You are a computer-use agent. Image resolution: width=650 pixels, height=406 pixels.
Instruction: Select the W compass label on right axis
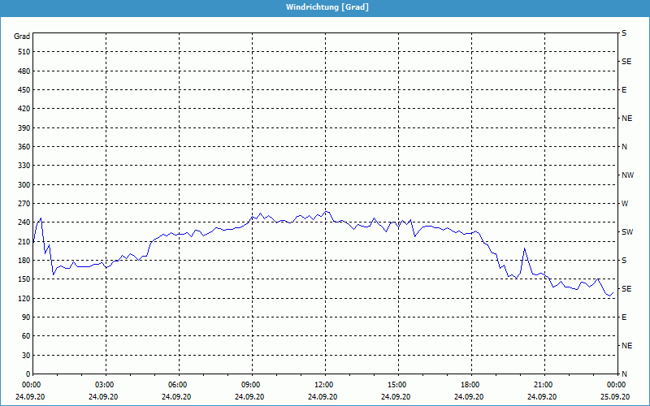pyautogui.click(x=625, y=204)
